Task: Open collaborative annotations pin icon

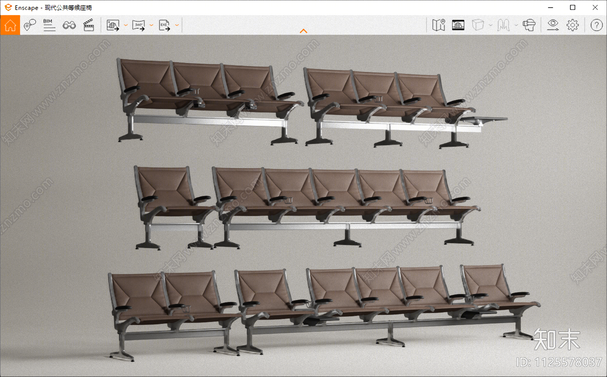Action: tap(30, 25)
